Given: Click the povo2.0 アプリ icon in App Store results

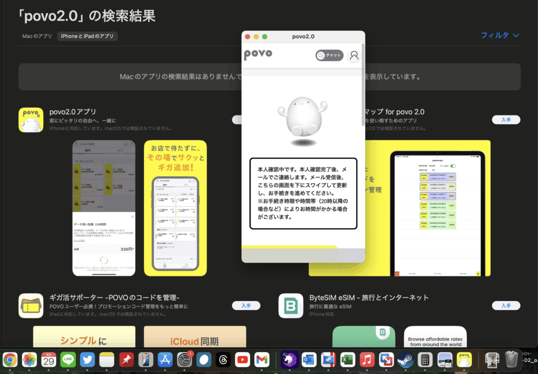Looking at the screenshot, I should 31,120.
